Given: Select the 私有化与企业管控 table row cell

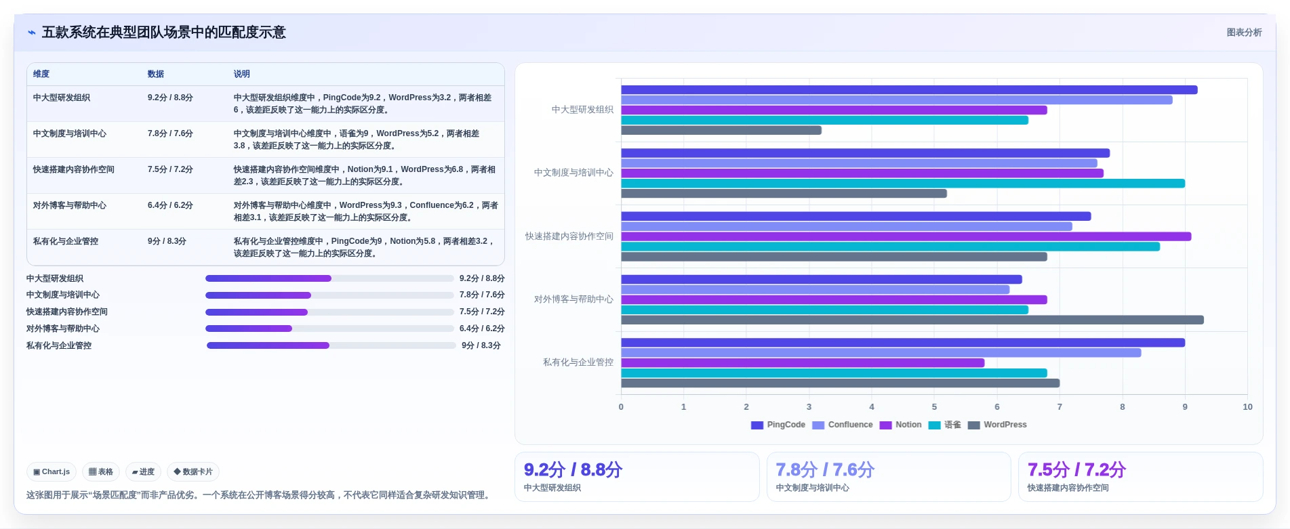Looking at the screenshot, I should tap(66, 241).
